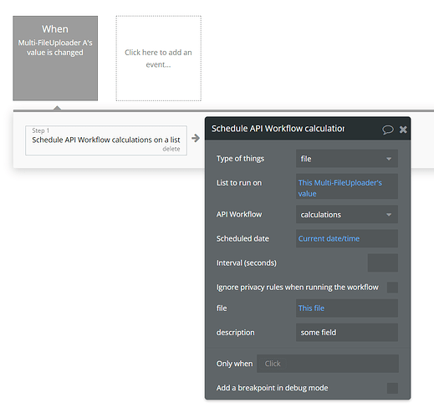Close the Schedule API Workflow panel
434x418 pixels.
403,130
